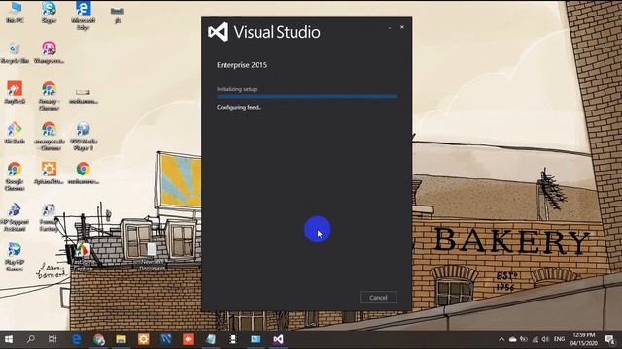
Task: Open the notepad-like taskbar icon
Action: tap(211, 339)
